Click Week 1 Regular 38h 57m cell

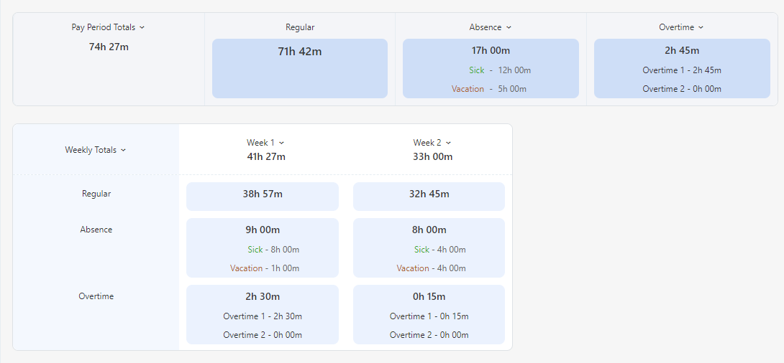tap(262, 196)
